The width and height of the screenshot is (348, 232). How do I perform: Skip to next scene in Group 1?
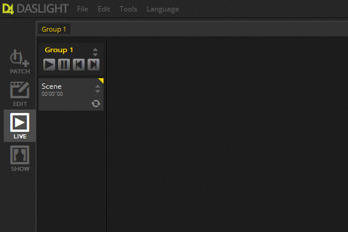click(93, 64)
